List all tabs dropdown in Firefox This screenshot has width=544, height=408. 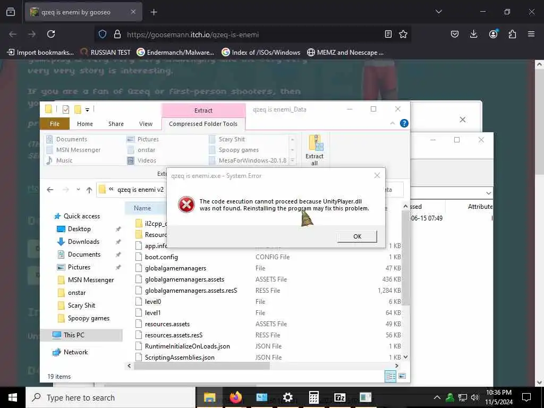438,12
